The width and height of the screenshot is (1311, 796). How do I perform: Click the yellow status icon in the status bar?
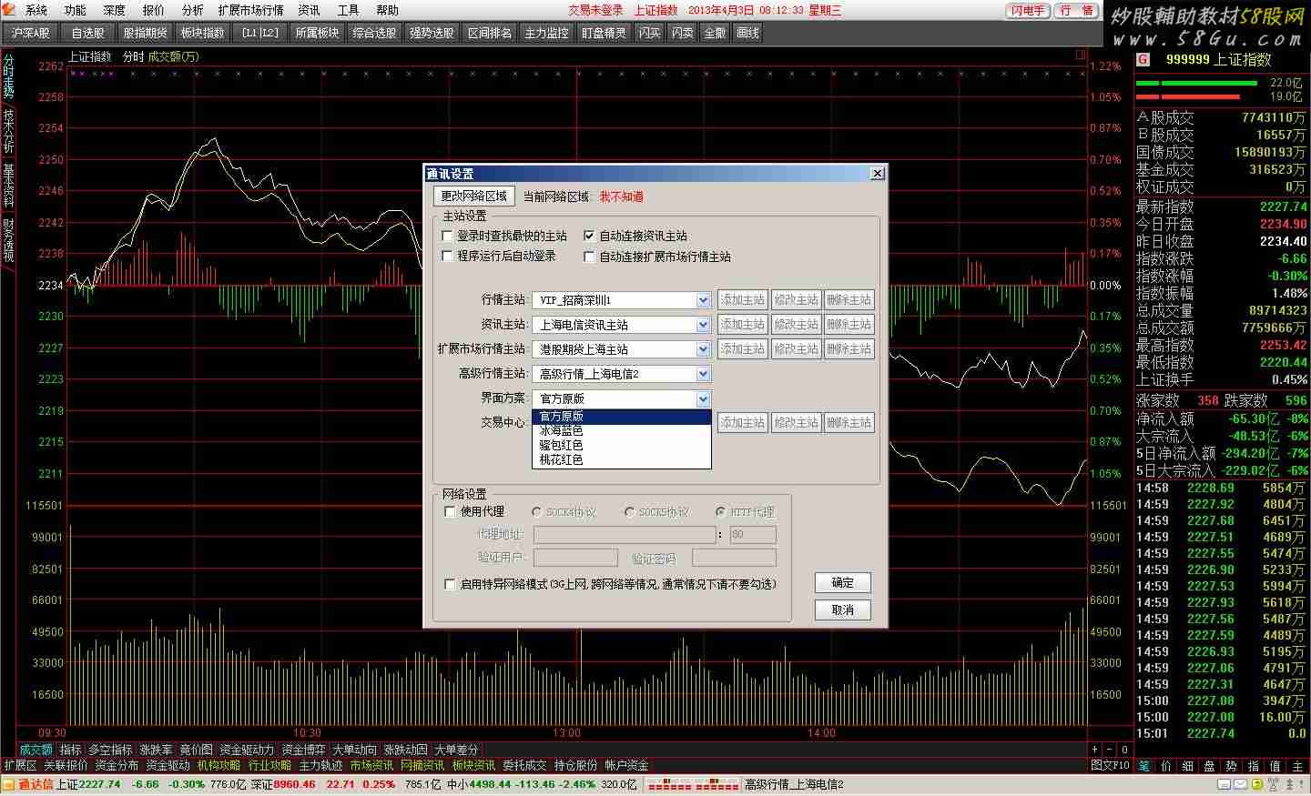[1257, 784]
